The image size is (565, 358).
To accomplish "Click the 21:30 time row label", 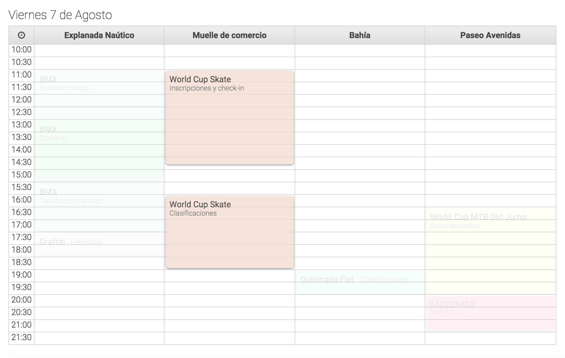I will pos(21,337).
